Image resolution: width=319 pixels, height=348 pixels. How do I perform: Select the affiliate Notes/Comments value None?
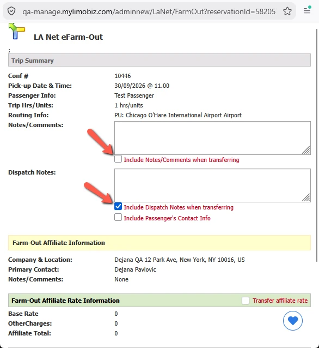[121, 279]
